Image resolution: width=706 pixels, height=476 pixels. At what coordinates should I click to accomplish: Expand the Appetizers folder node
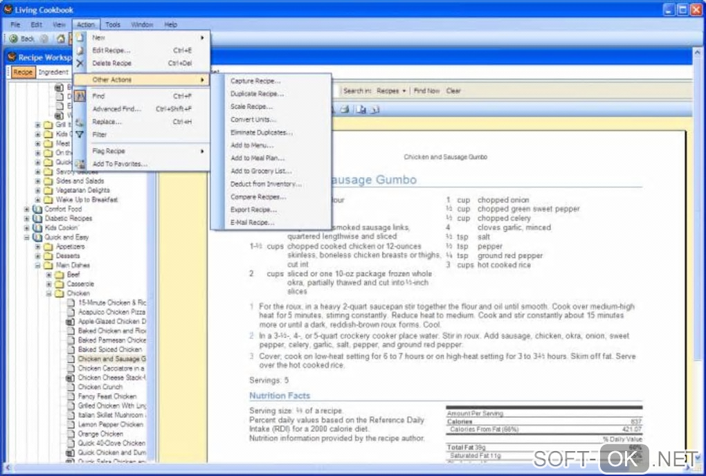[38, 246]
